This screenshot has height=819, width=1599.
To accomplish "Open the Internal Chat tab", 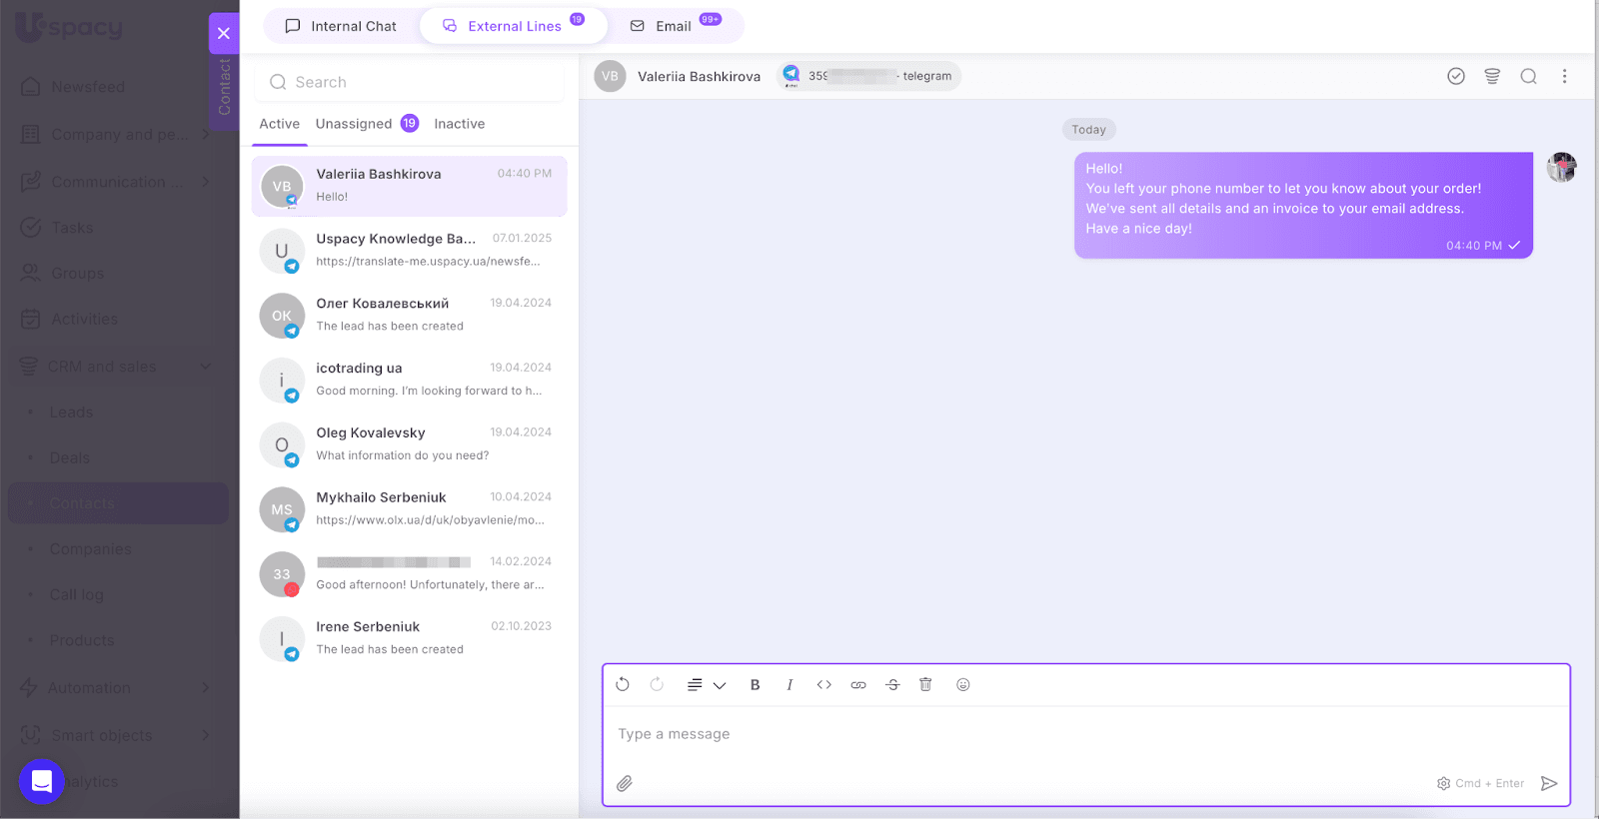I will tap(341, 26).
